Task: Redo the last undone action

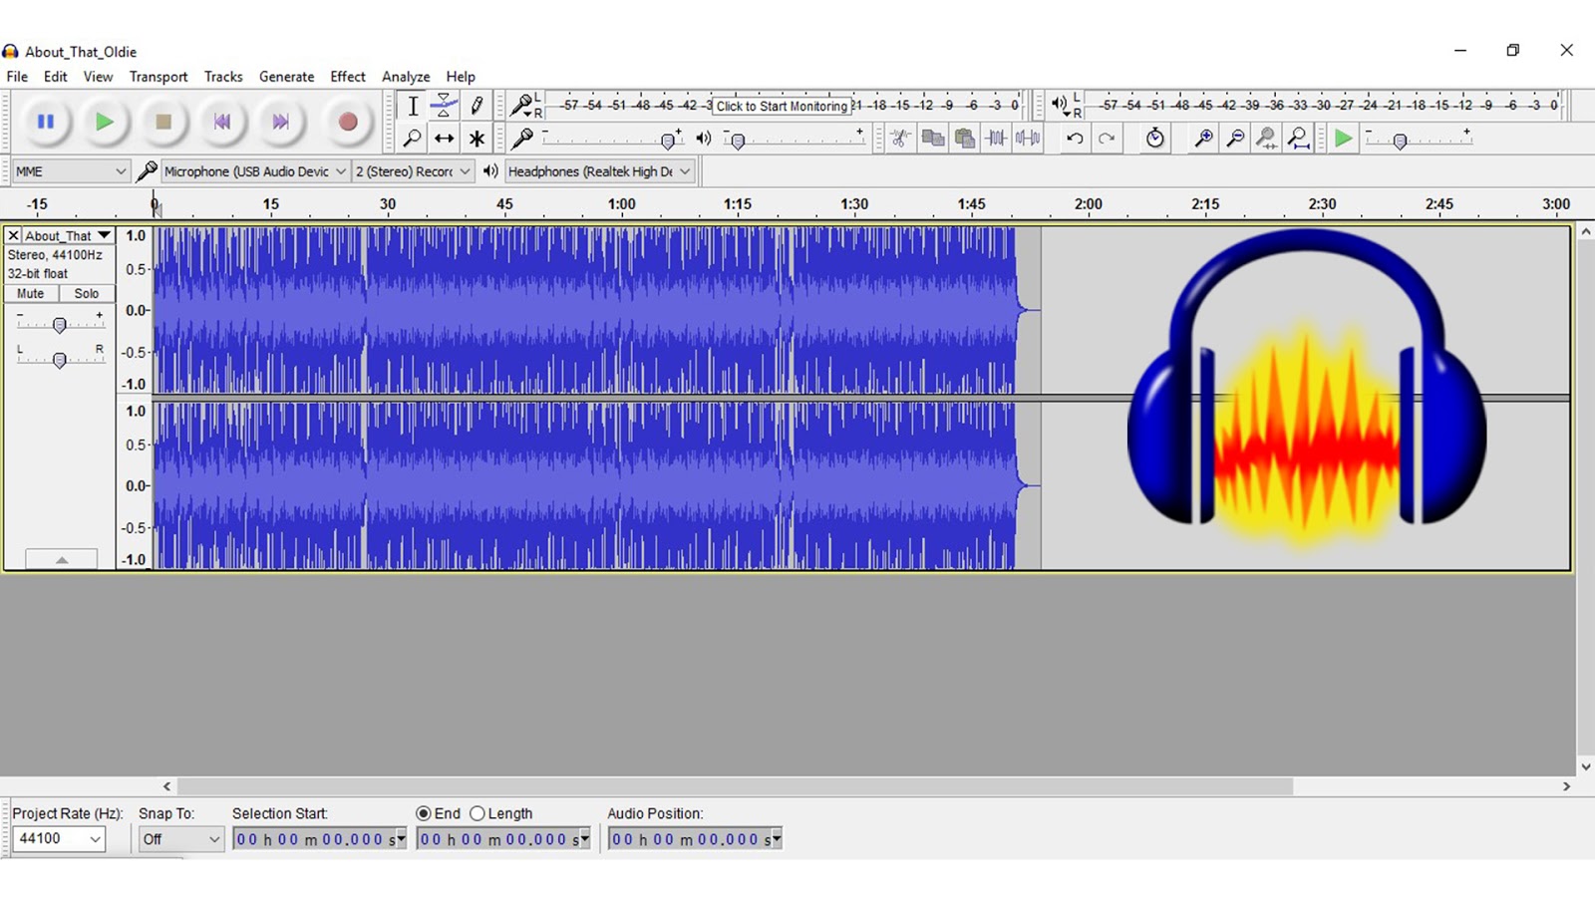Action: [x=1107, y=139]
